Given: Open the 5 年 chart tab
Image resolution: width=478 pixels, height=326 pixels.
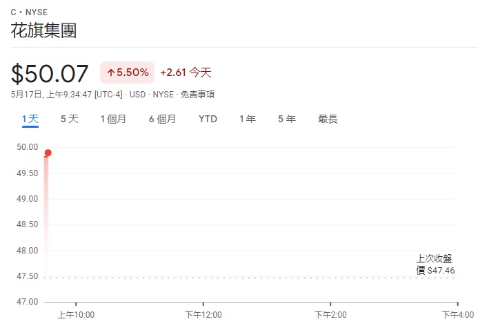Looking at the screenshot, I should [x=287, y=119].
